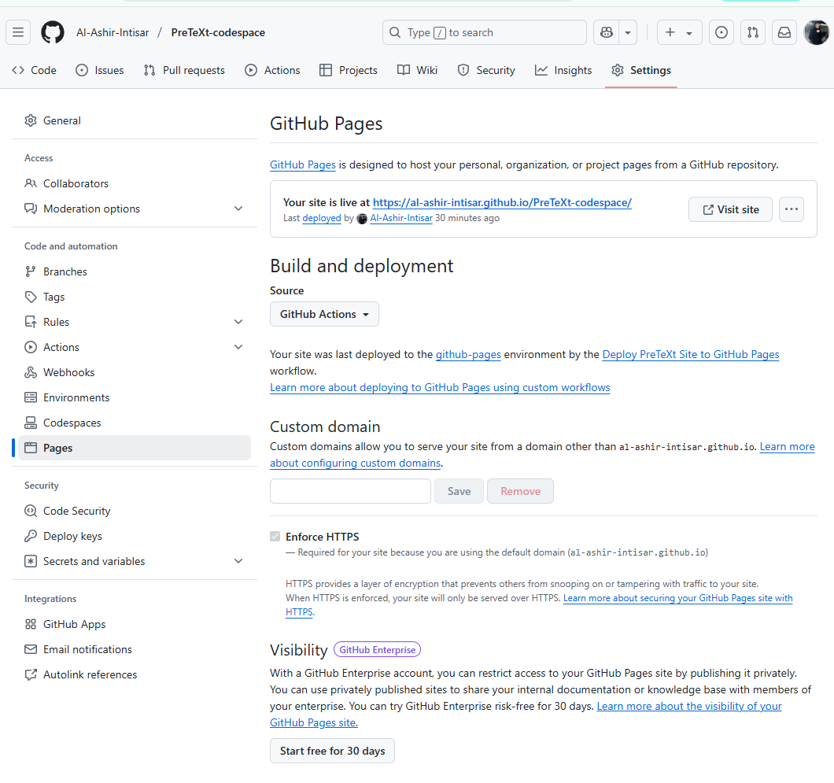Image resolution: width=834 pixels, height=783 pixels.
Task: Open Actions in settings sidebar
Action: 134,347
